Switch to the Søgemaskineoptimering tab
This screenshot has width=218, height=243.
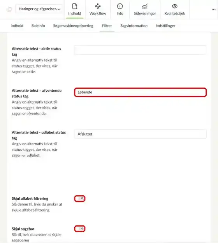(73, 26)
